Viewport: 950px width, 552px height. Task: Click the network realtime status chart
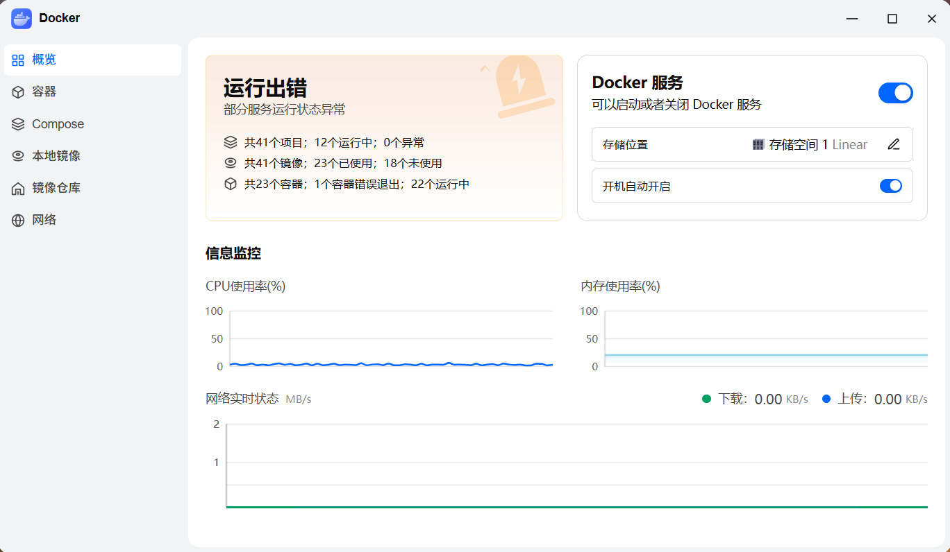tap(577, 465)
